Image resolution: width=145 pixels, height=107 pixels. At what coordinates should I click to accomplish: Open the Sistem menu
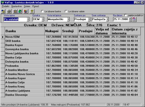pos(27,6)
